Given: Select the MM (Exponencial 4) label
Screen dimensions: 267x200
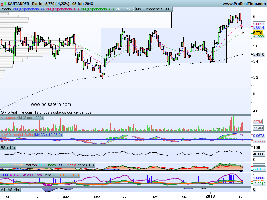Looking at the screenshot, I should tap(28, 9).
